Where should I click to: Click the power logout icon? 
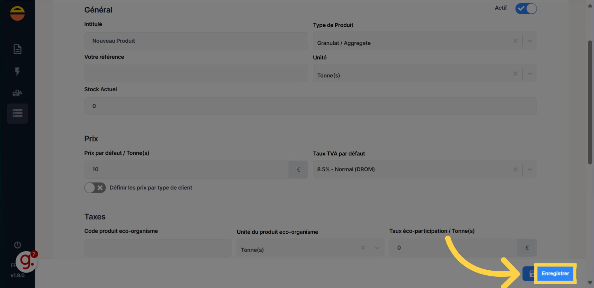pyautogui.click(x=17, y=245)
